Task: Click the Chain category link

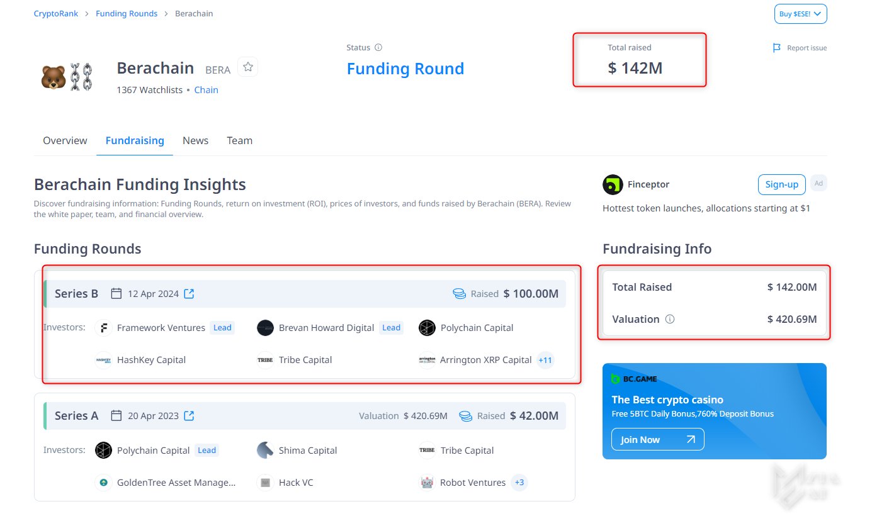Action: pos(206,90)
